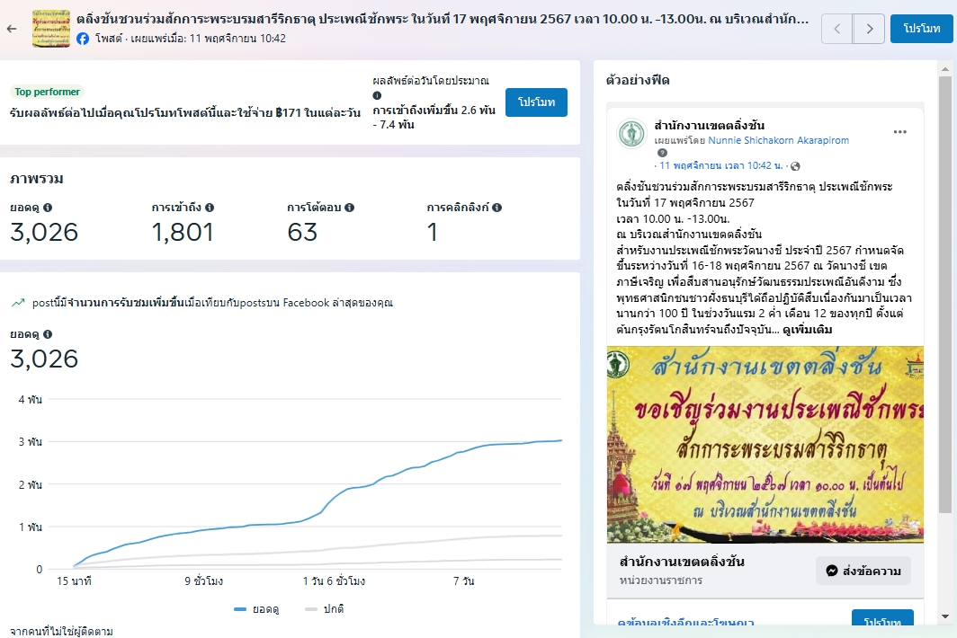Click the post thumbnail in the header
Viewport: 957px width, 638px height.
click(x=49, y=29)
